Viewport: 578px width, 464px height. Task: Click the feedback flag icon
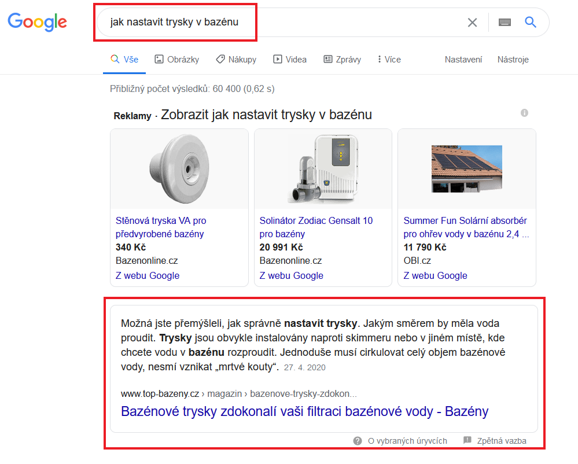[x=467, y=441]
